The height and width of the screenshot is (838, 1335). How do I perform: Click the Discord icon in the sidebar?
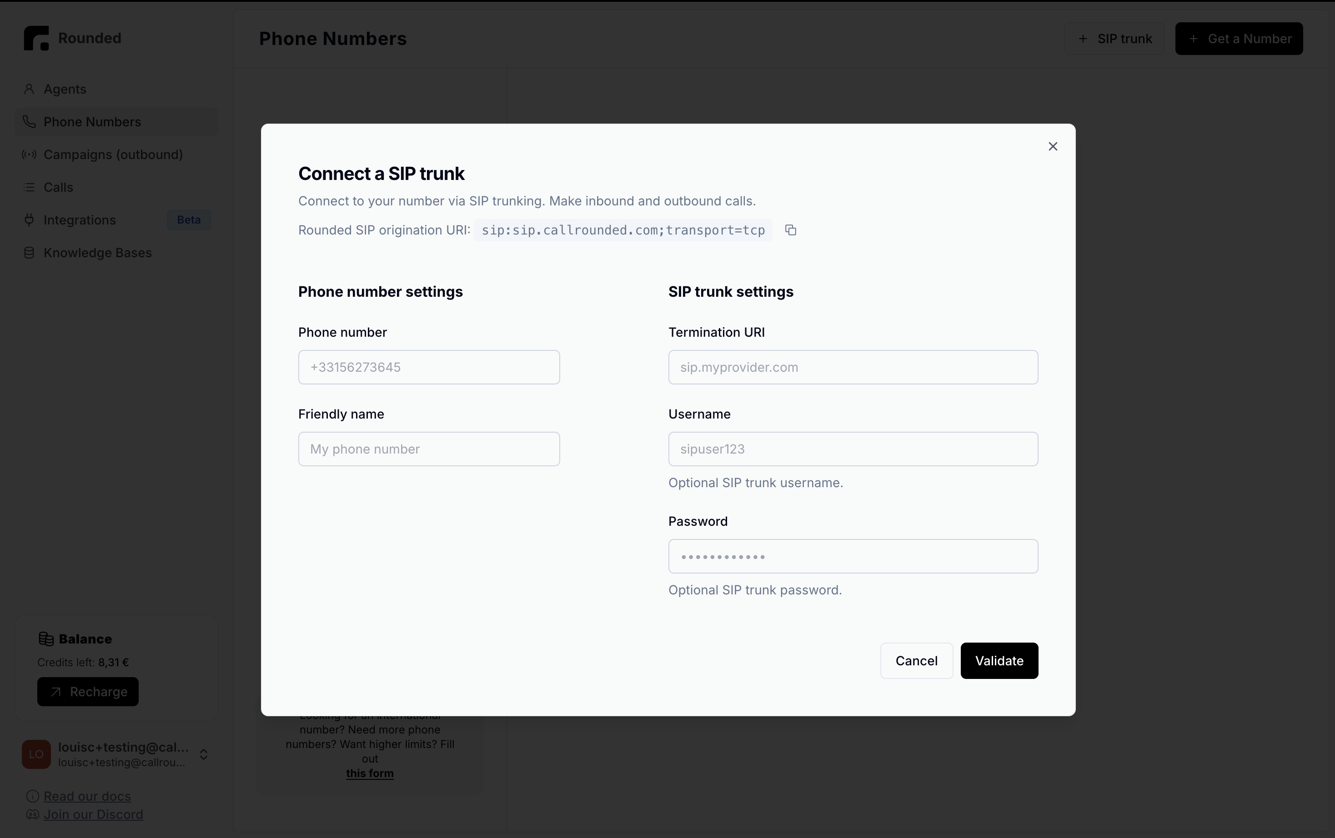tap(33, 814)
